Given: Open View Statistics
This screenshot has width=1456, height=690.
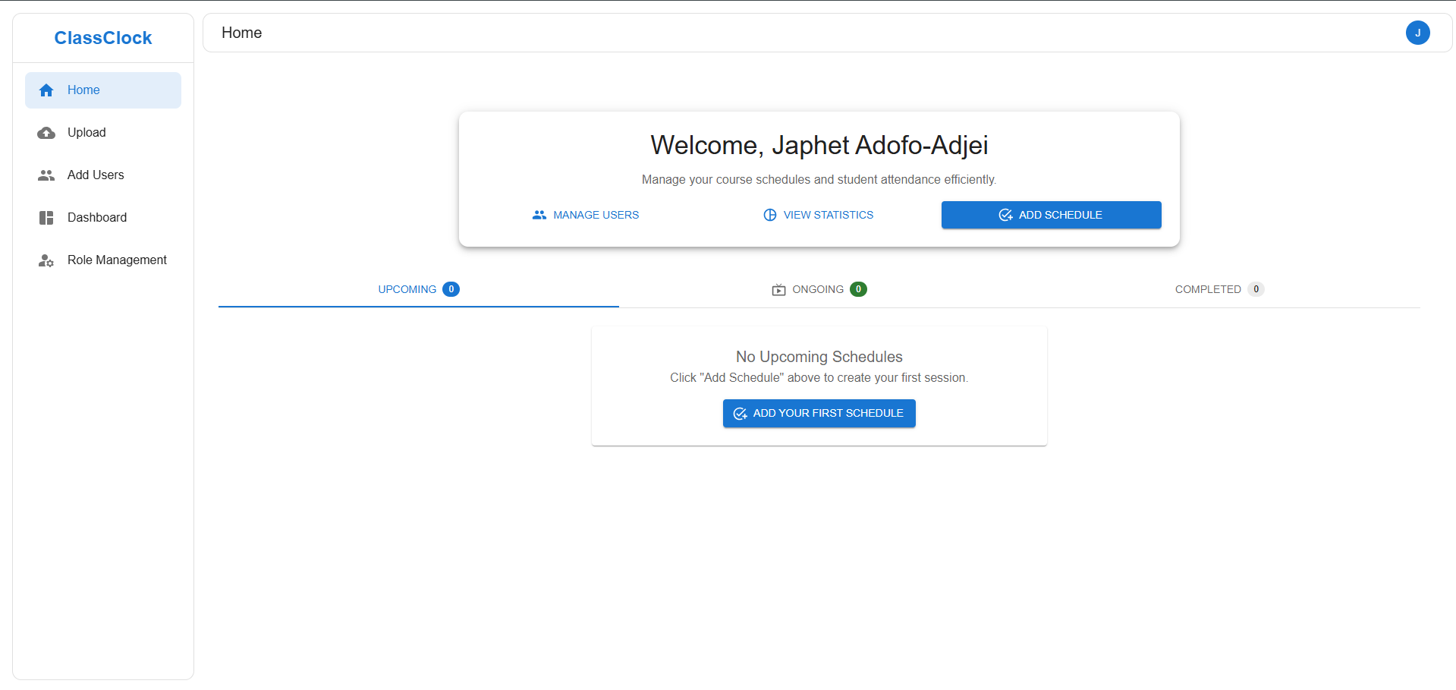Looking at the screenshot, I should coord(828,215).
